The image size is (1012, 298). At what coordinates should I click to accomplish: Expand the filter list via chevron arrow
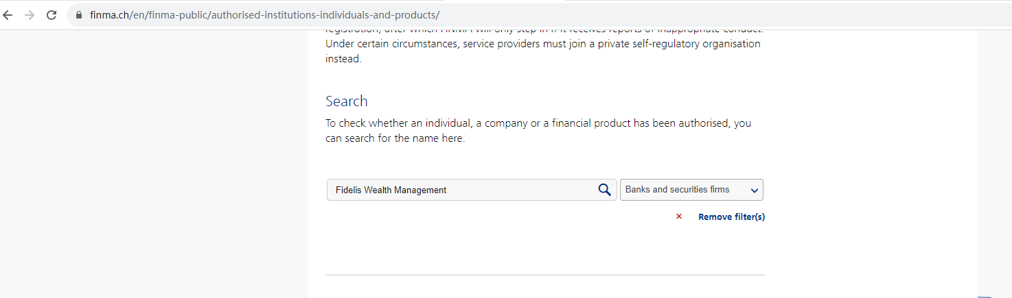click(754, 190)
